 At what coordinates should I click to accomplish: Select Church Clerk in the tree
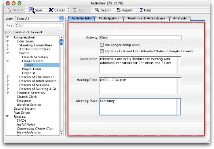tap(27, 97)
